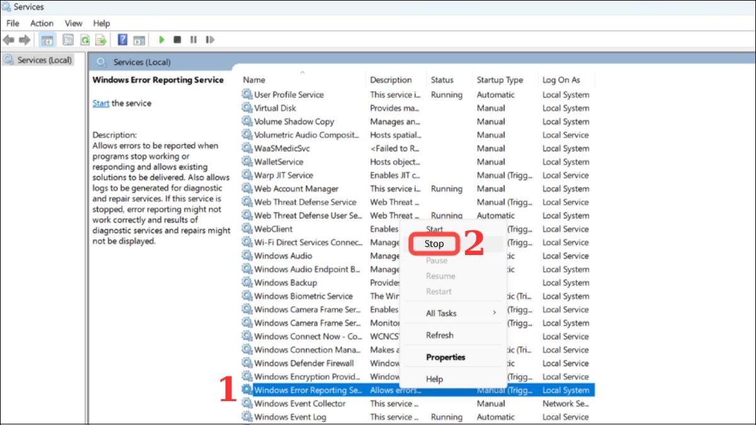The image size is (756, 425).
Task: Click gear icon beside Windows Biometric Service
Action: 246,296
